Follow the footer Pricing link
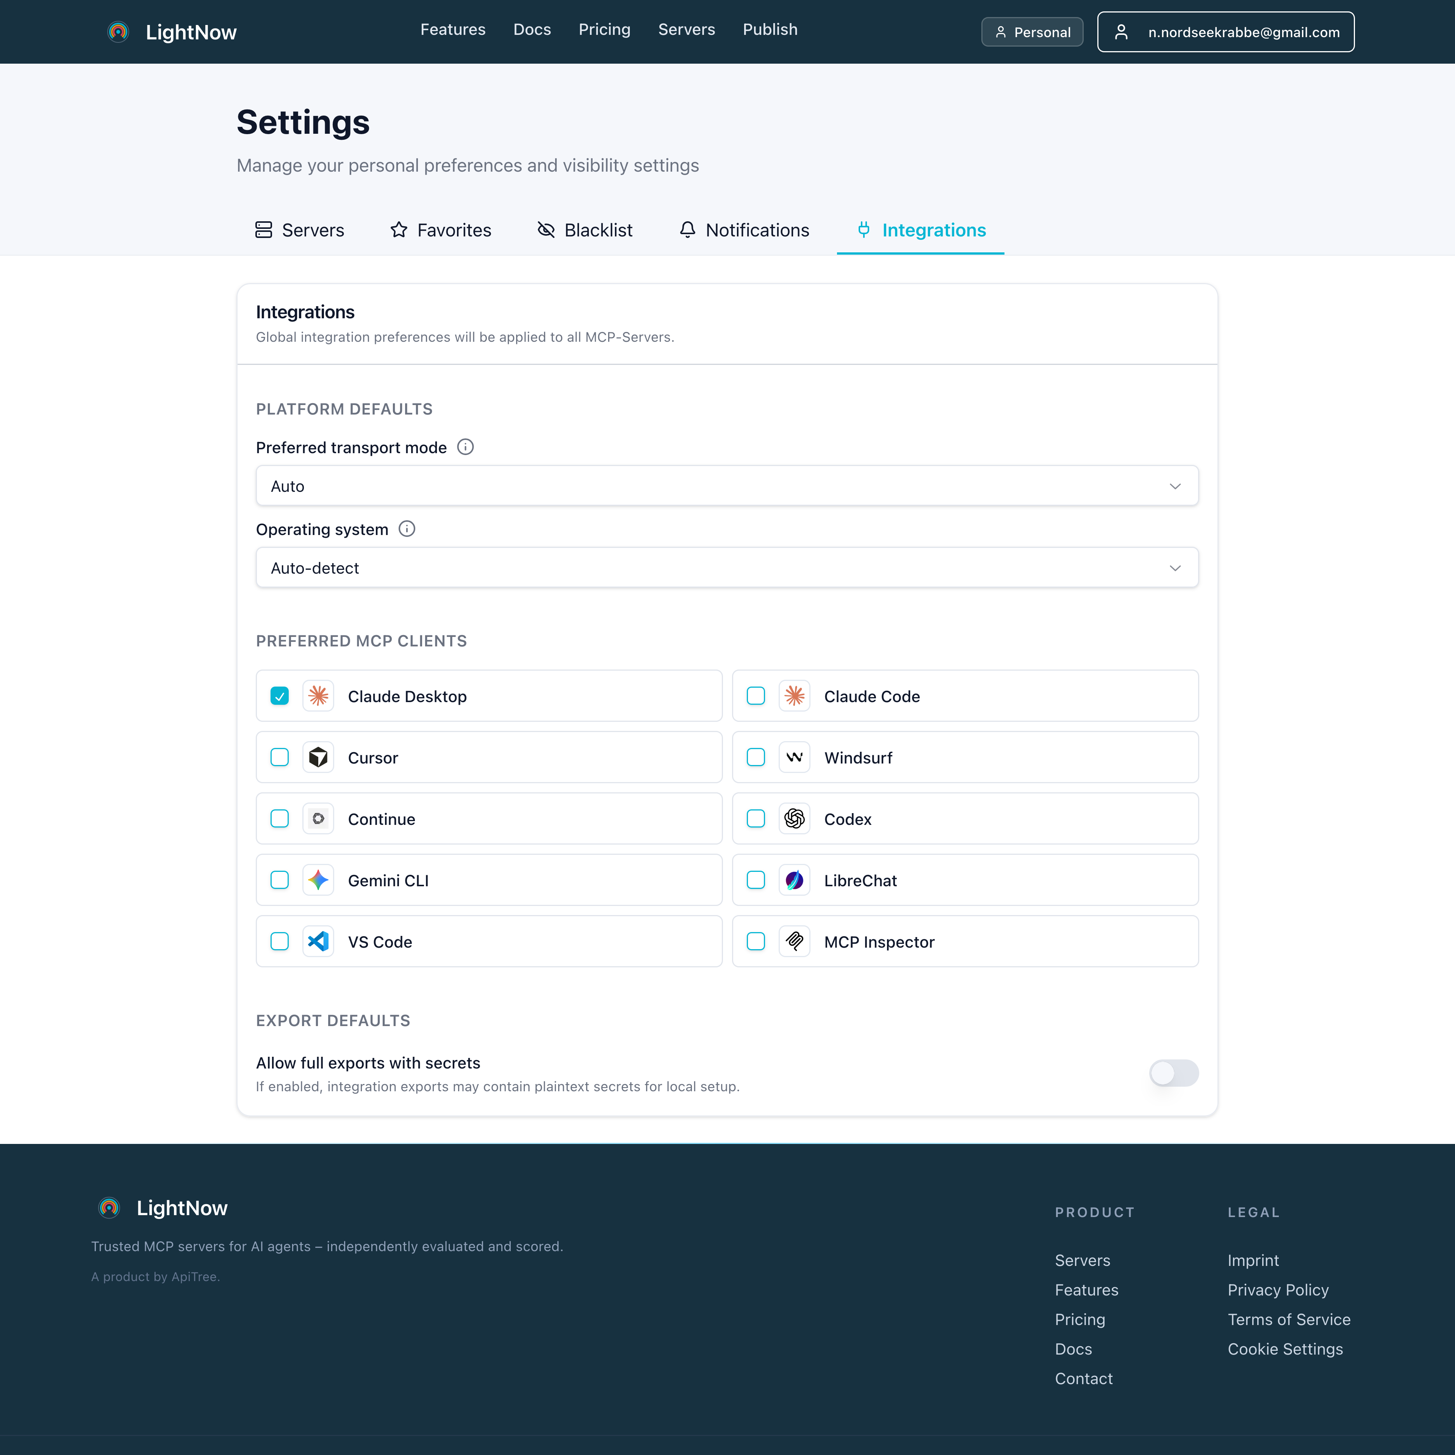The height and width of the screenshot is (1455, 1455). click(x=1080, y=1319)
